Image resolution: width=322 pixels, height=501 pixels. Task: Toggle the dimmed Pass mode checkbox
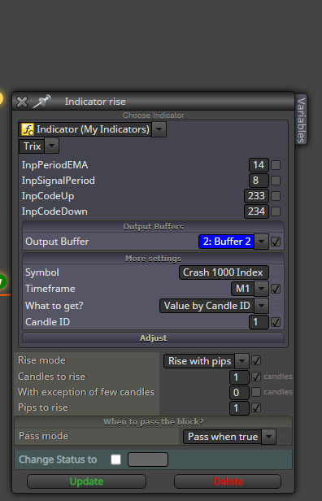(x=283, y=437)
